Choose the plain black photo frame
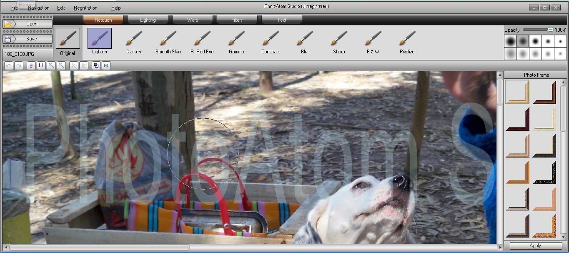The width and height of the screenshot is (569, 253). pyautogui.click(x=544, y=145)
